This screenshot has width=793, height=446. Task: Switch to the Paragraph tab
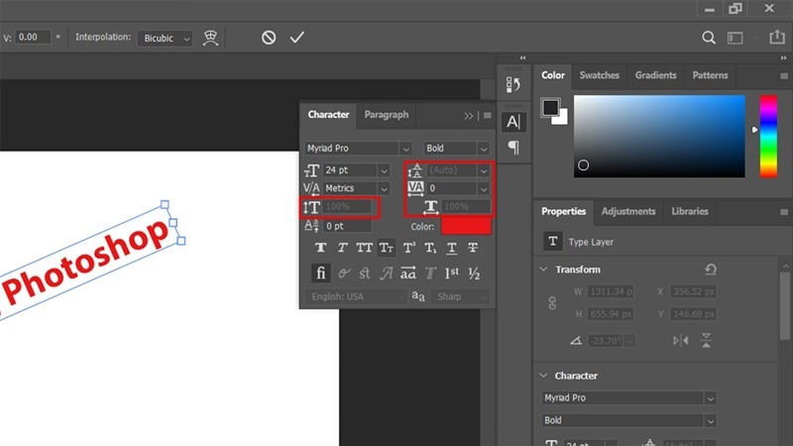pyautogui.click(x=387, y=115)
